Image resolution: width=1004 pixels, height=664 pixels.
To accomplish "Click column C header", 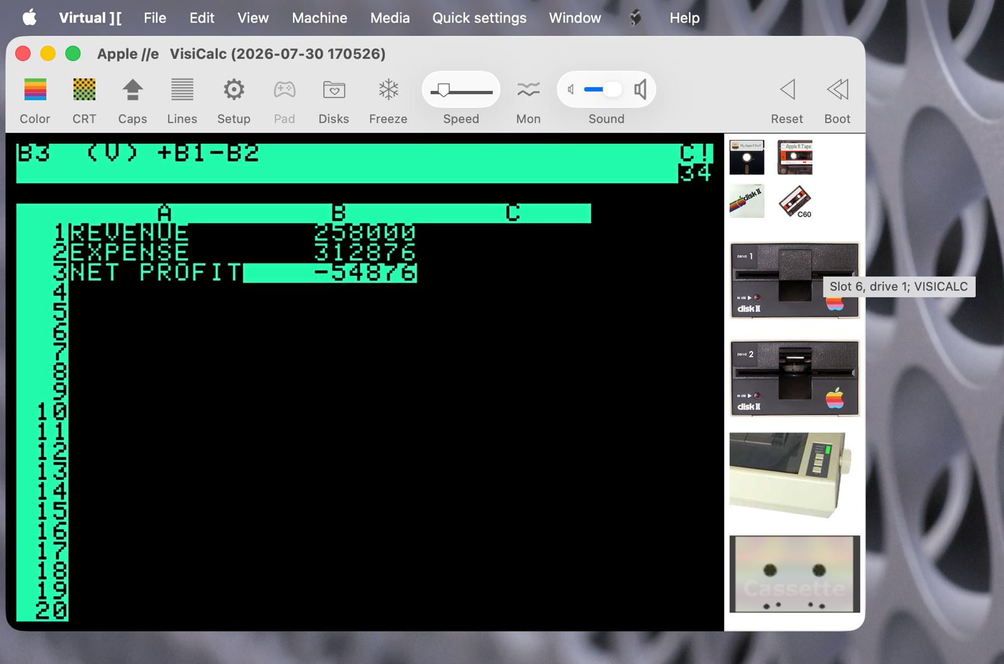I will pos(513,213).
